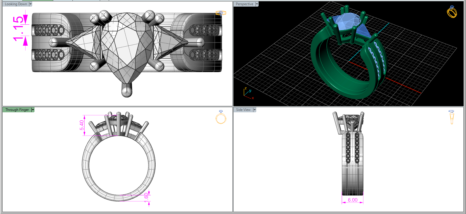
Task: Click the Side View viewport title
Action: coord(243,110)
